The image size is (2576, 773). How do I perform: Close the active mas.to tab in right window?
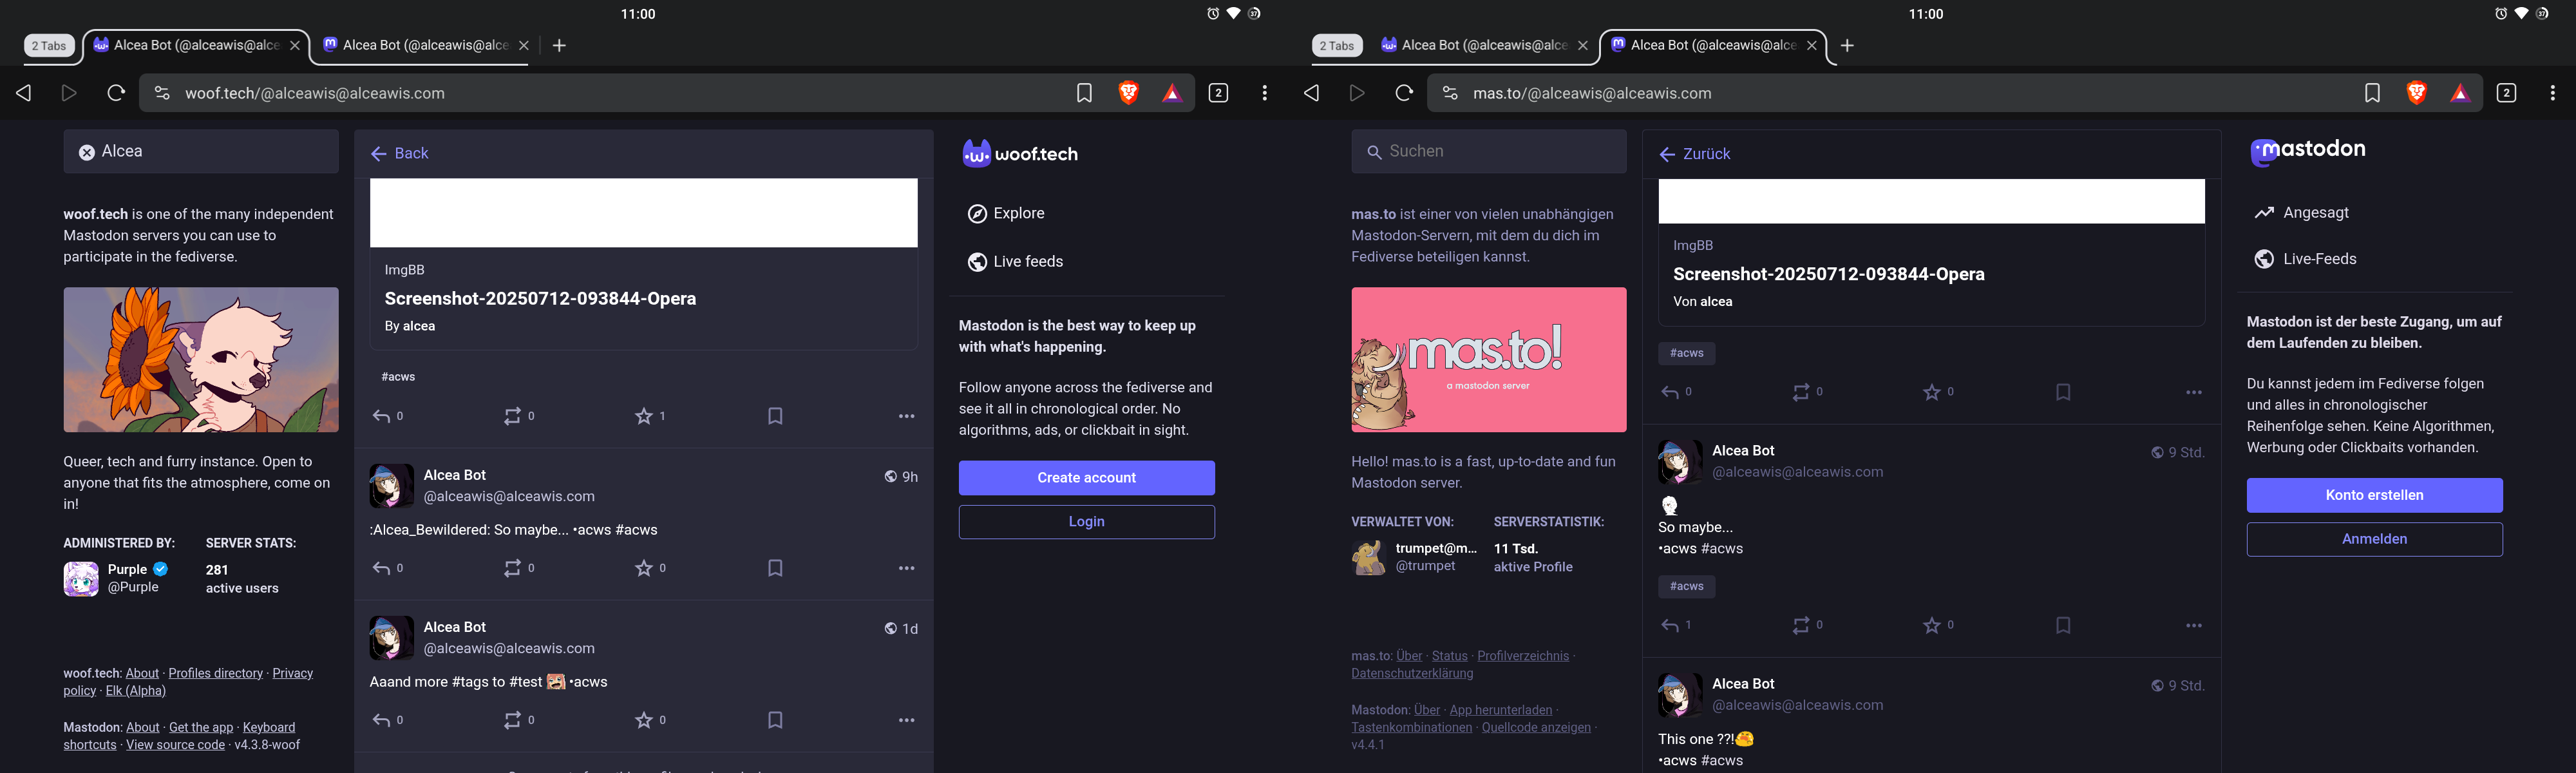[1811, 45]
